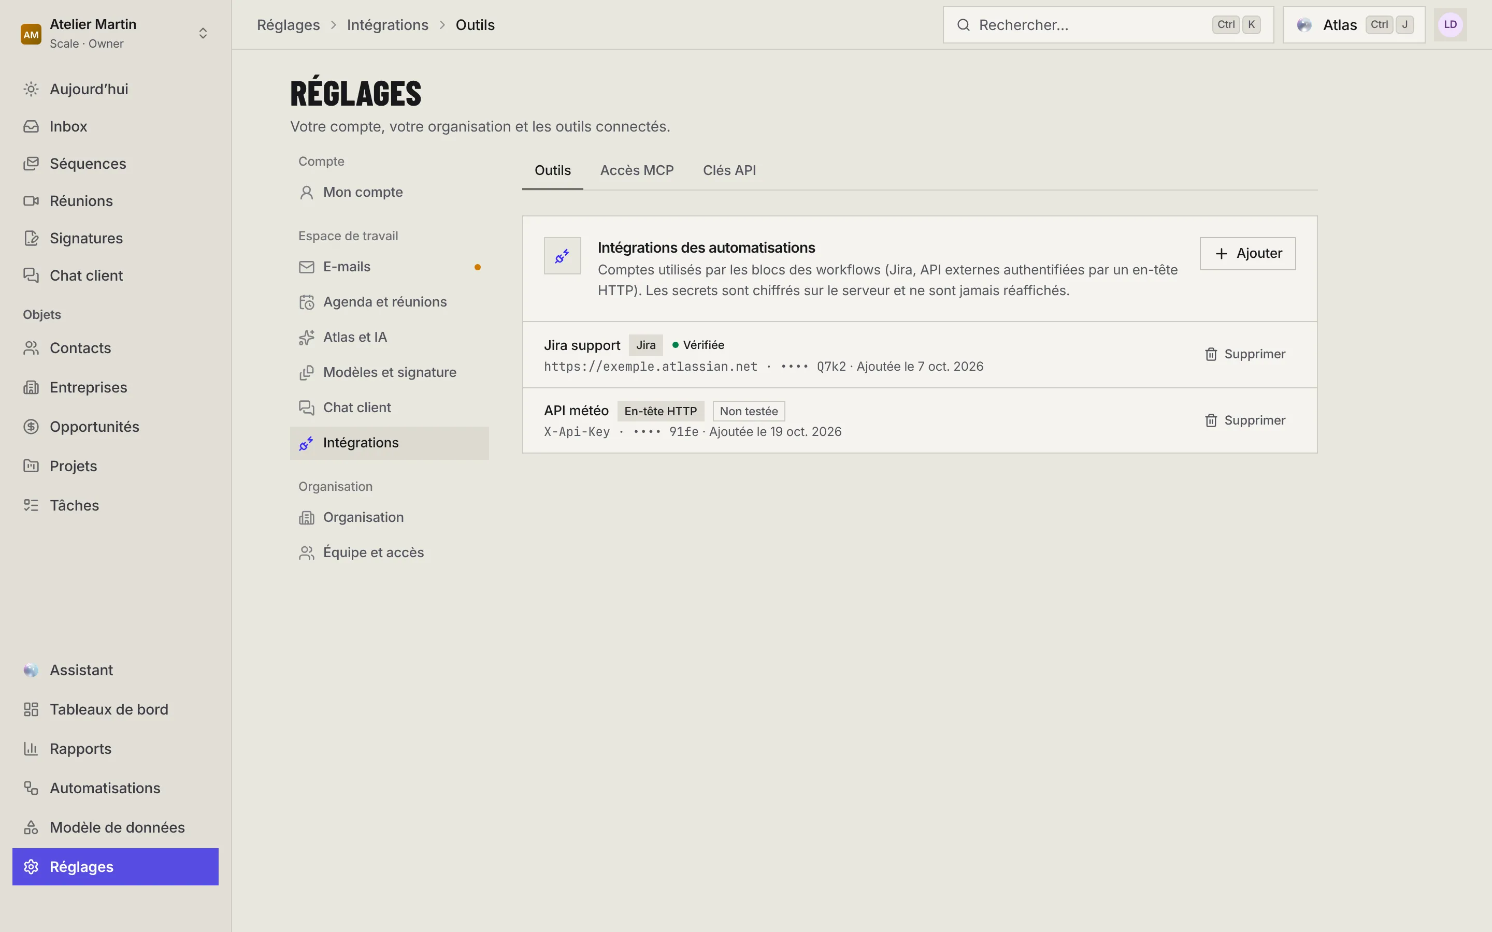Click the Inbox tray icon
The image size is (1492, 932).
31,126
